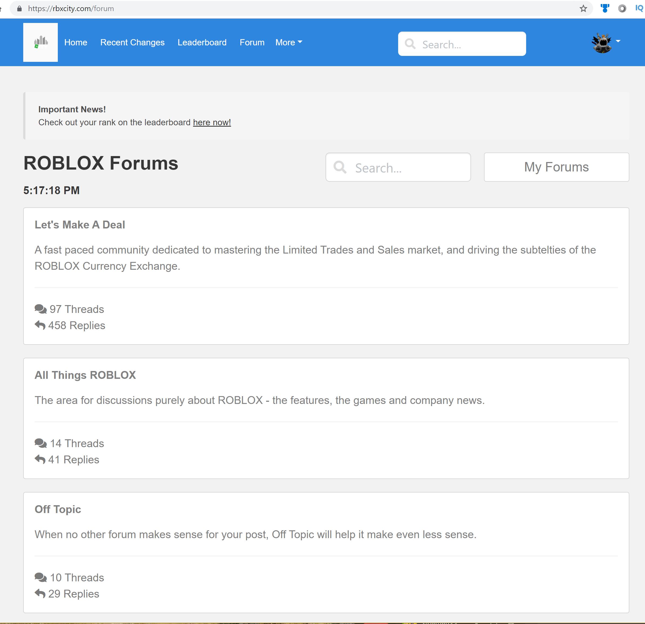Follow the 'here now!' leaderboard link
Viewport: 645px width, 624px height.
coord(211,122)
